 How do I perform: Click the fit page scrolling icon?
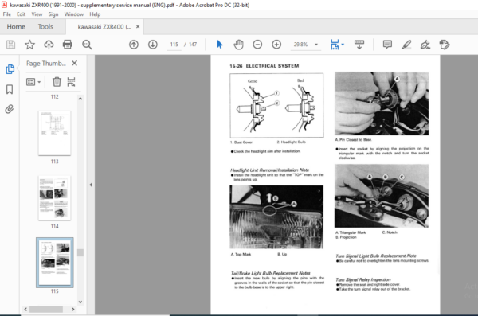pyautogui.click(x=335, y=45)
